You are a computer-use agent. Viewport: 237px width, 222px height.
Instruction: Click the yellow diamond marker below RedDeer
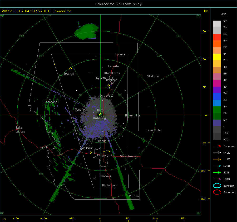(x=108, y=86)
